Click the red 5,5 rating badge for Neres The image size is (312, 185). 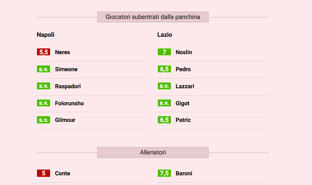click(44, 52)
